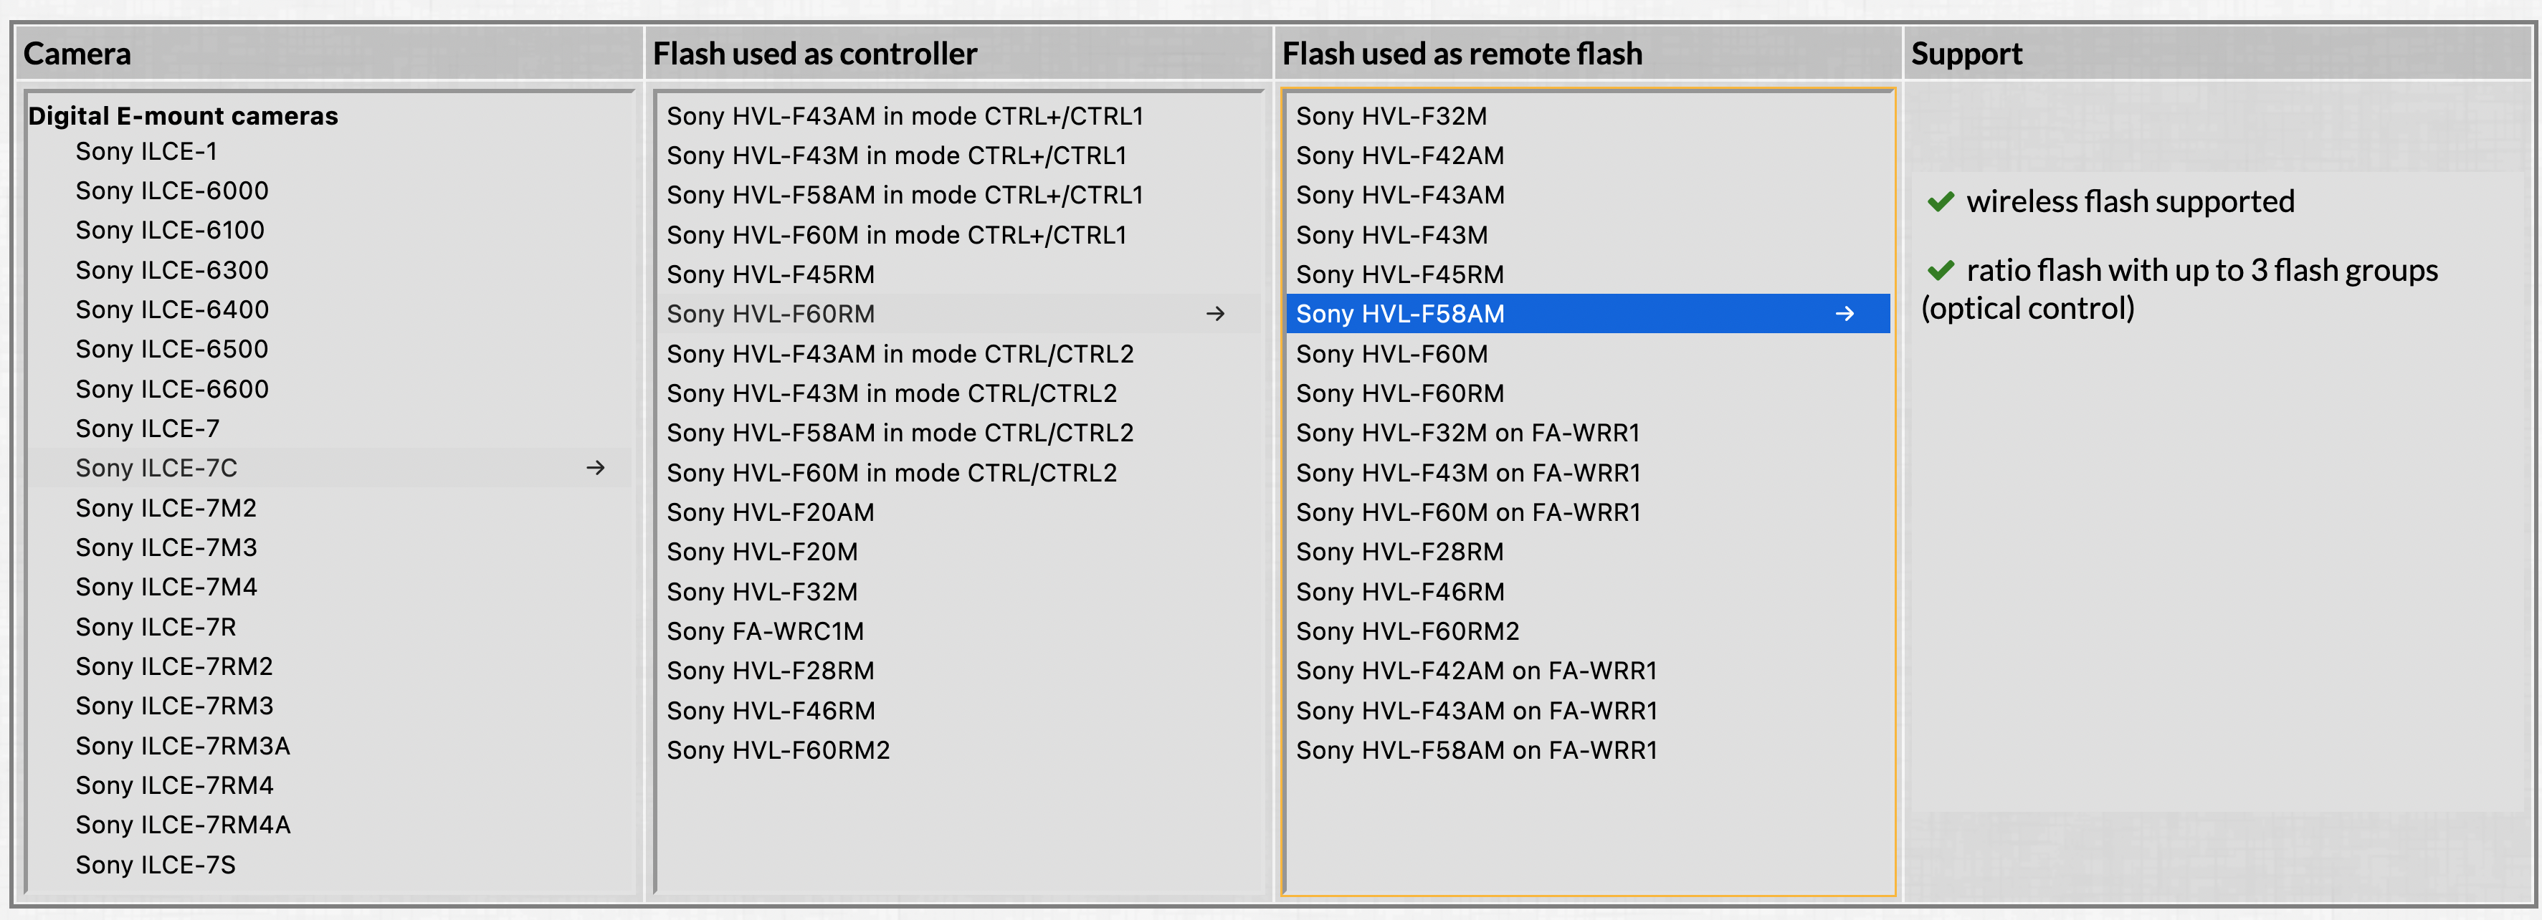Click the ratio flash green checkmark
The height and width of the screenshot is (920, 2542).
pyautogui.click(x=1940, y=270)
